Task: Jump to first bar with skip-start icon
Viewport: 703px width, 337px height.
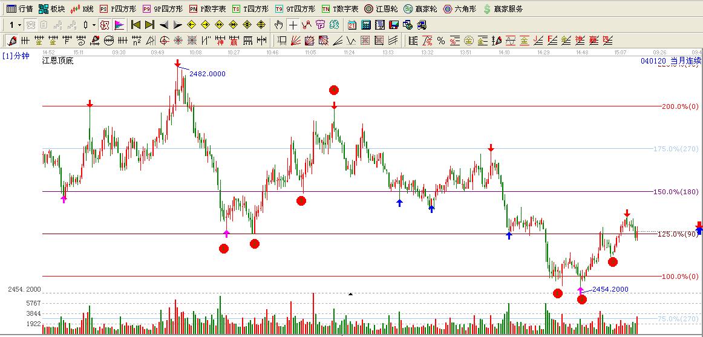Action: [136, 25]
